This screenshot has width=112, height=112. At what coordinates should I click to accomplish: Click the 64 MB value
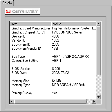pyautogui.click(x=56, y=81)
